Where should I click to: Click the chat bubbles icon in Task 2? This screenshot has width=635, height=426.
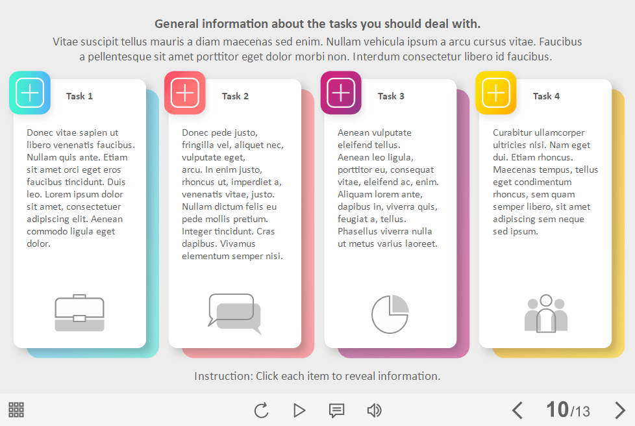234,314
